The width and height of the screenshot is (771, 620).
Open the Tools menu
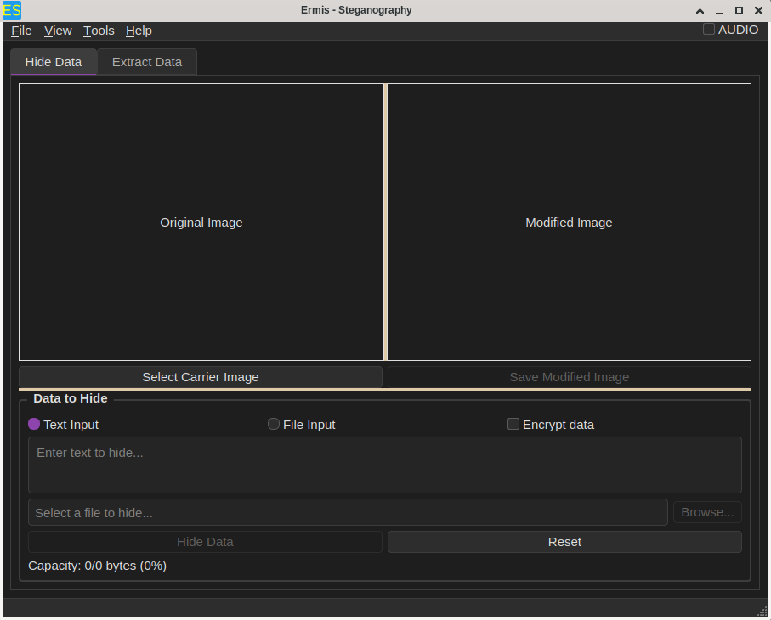coord(99,31)
